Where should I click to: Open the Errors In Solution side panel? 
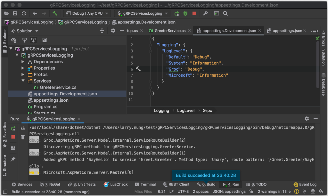tap(324, 48)
